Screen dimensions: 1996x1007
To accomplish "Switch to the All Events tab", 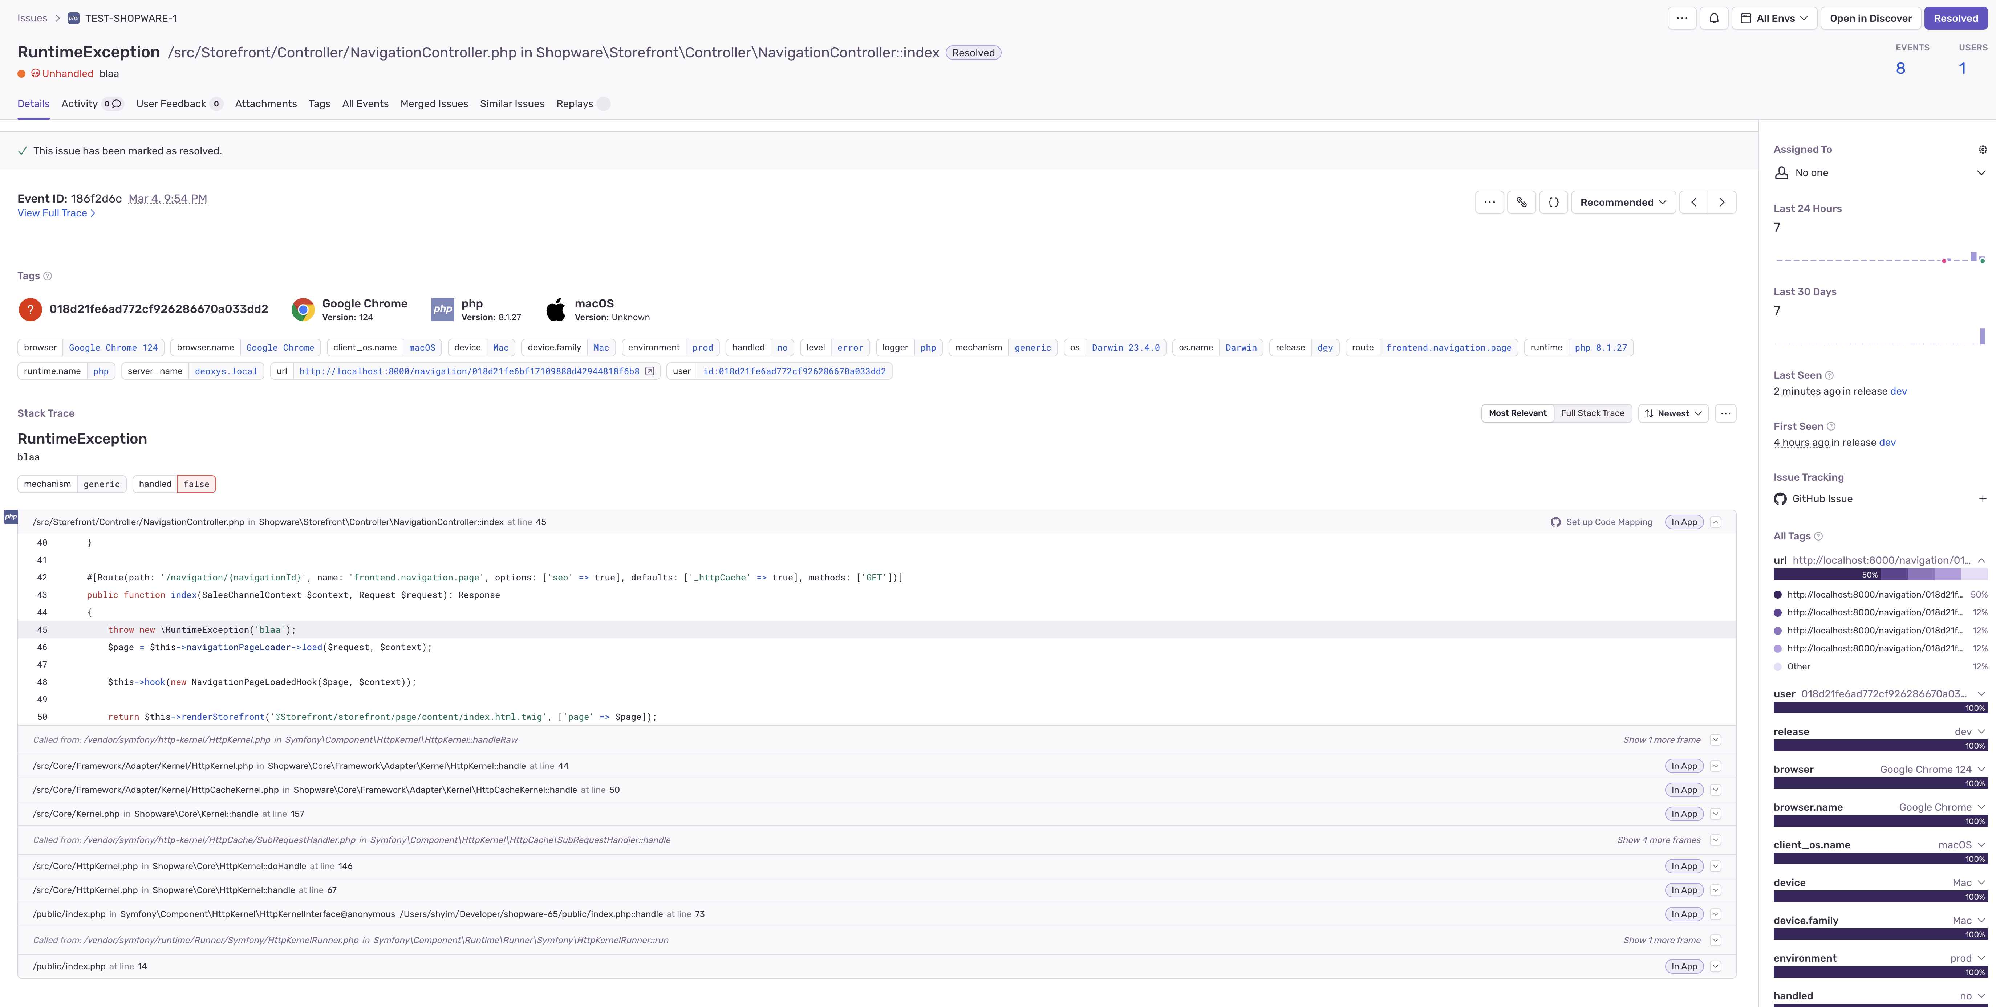I will [365, 104].
